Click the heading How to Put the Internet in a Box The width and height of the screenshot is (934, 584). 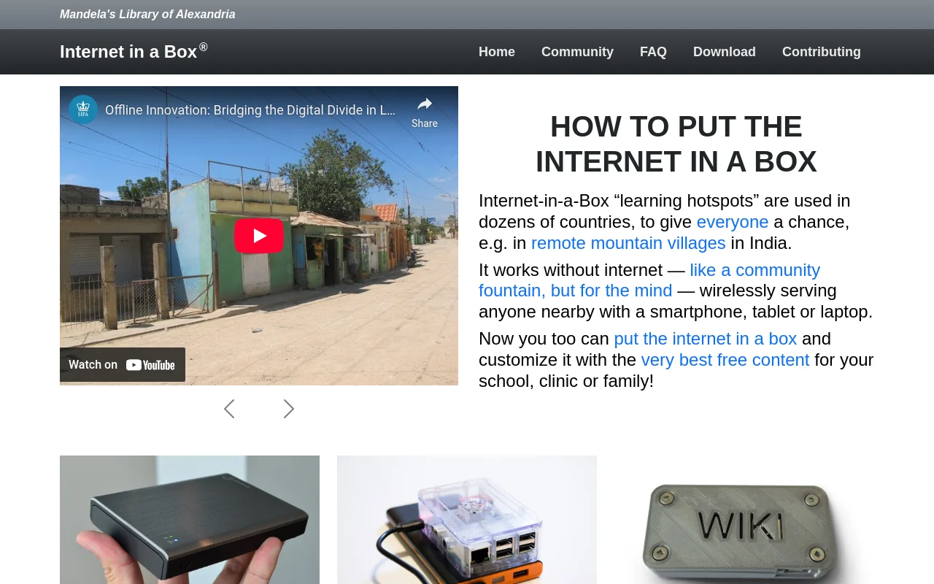click(x=676, y=144)
